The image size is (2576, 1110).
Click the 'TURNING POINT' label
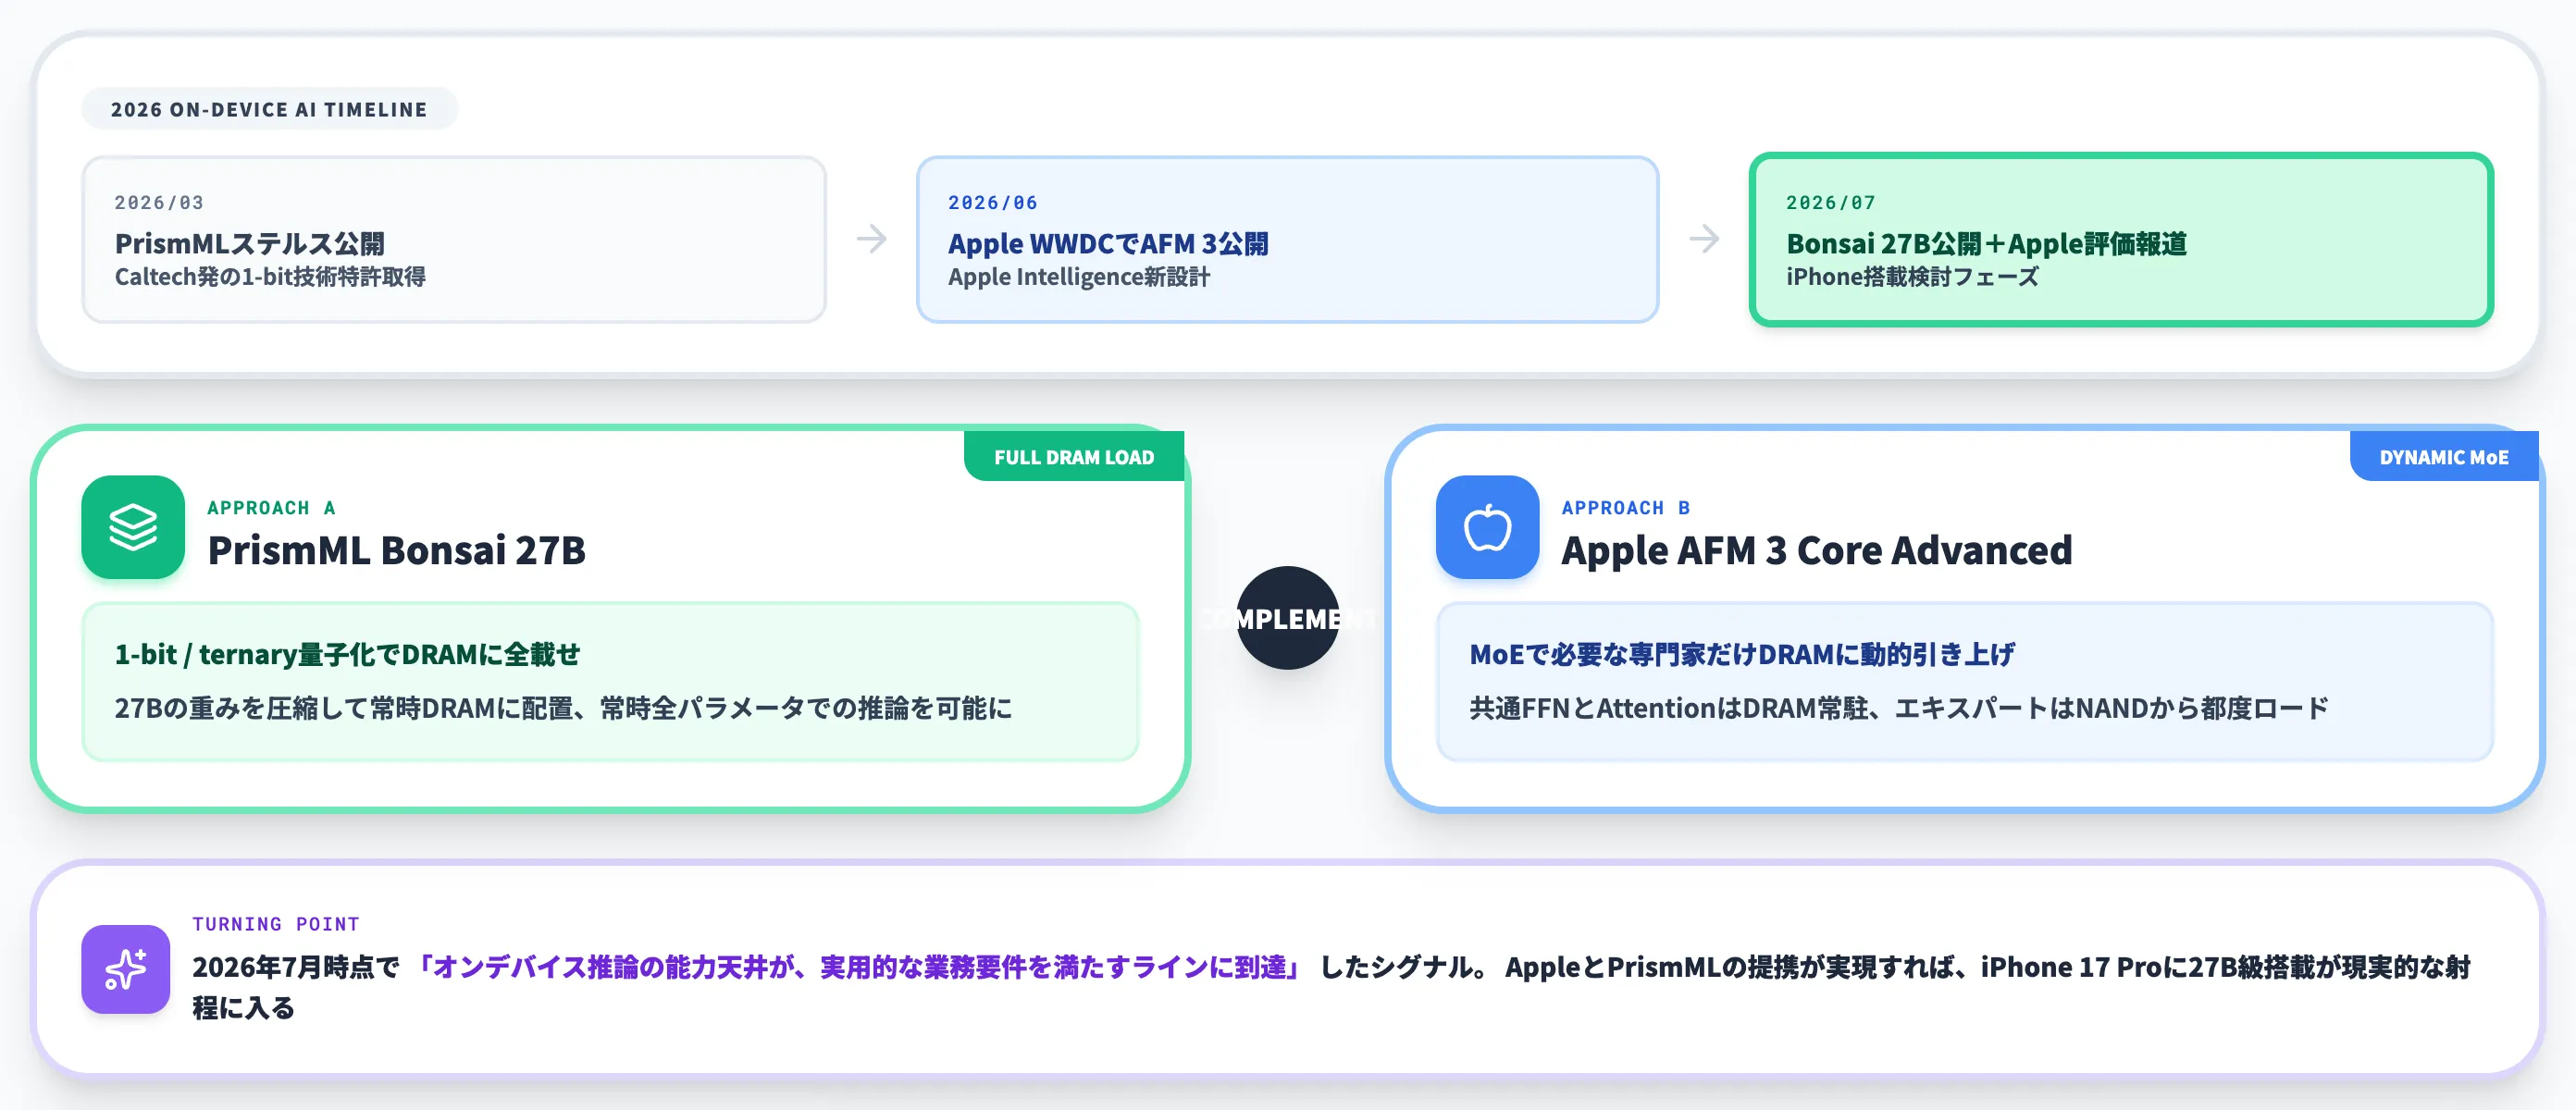[276, 924]
